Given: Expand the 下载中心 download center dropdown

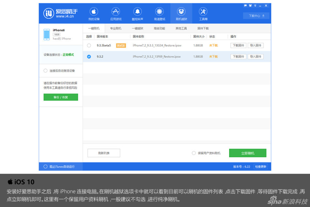Looking at the screenshot, I should (x=256, y=15).
